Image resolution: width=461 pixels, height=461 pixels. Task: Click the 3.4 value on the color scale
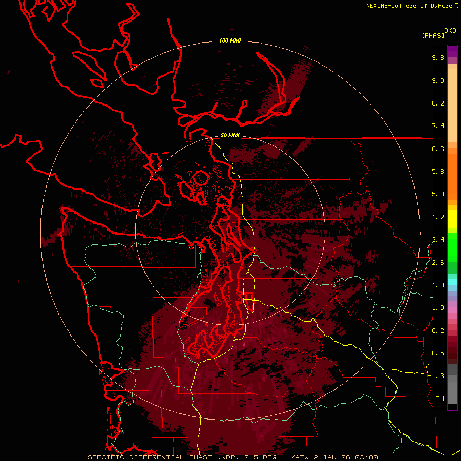[x=438, y=240]
